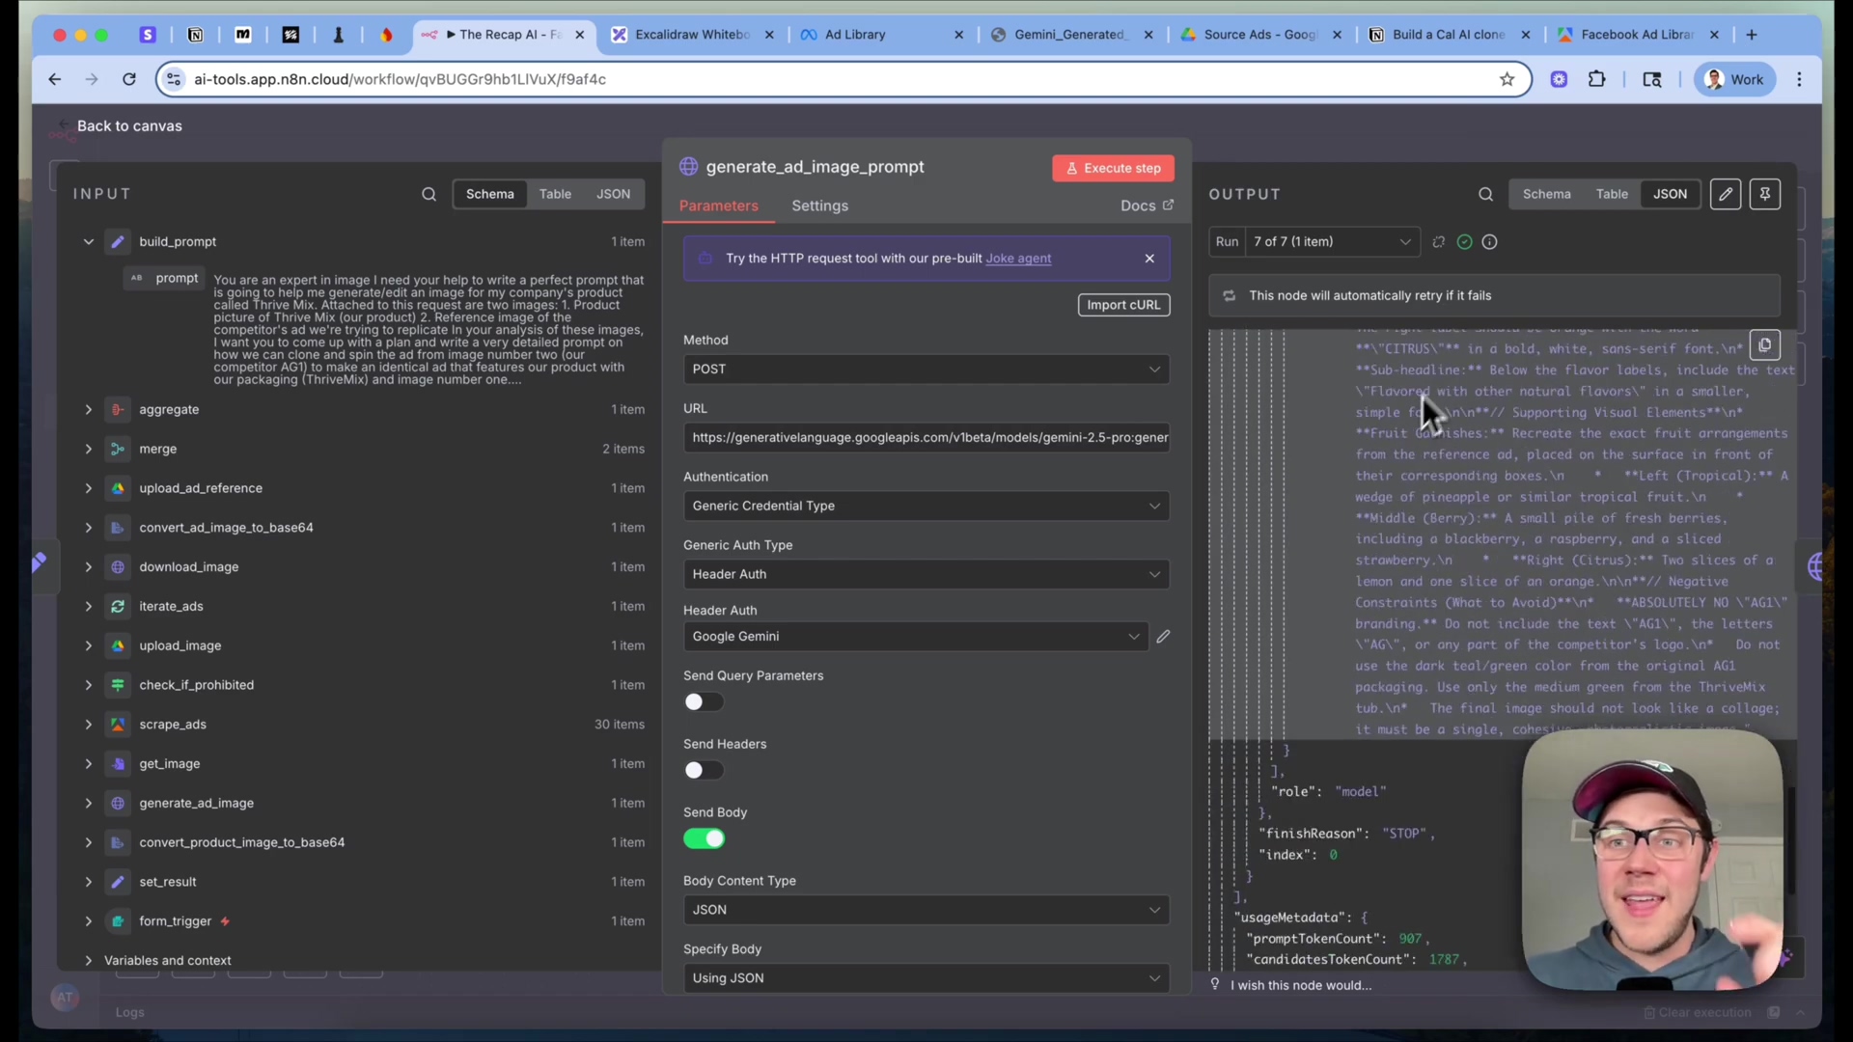Click the upload_ad_reference Google Drive icon
Screen dimensions: 1853x1042
(x=118, y=488)
